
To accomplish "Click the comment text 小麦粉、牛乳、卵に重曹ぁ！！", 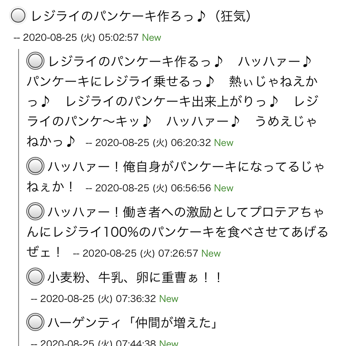I will 135,277.
